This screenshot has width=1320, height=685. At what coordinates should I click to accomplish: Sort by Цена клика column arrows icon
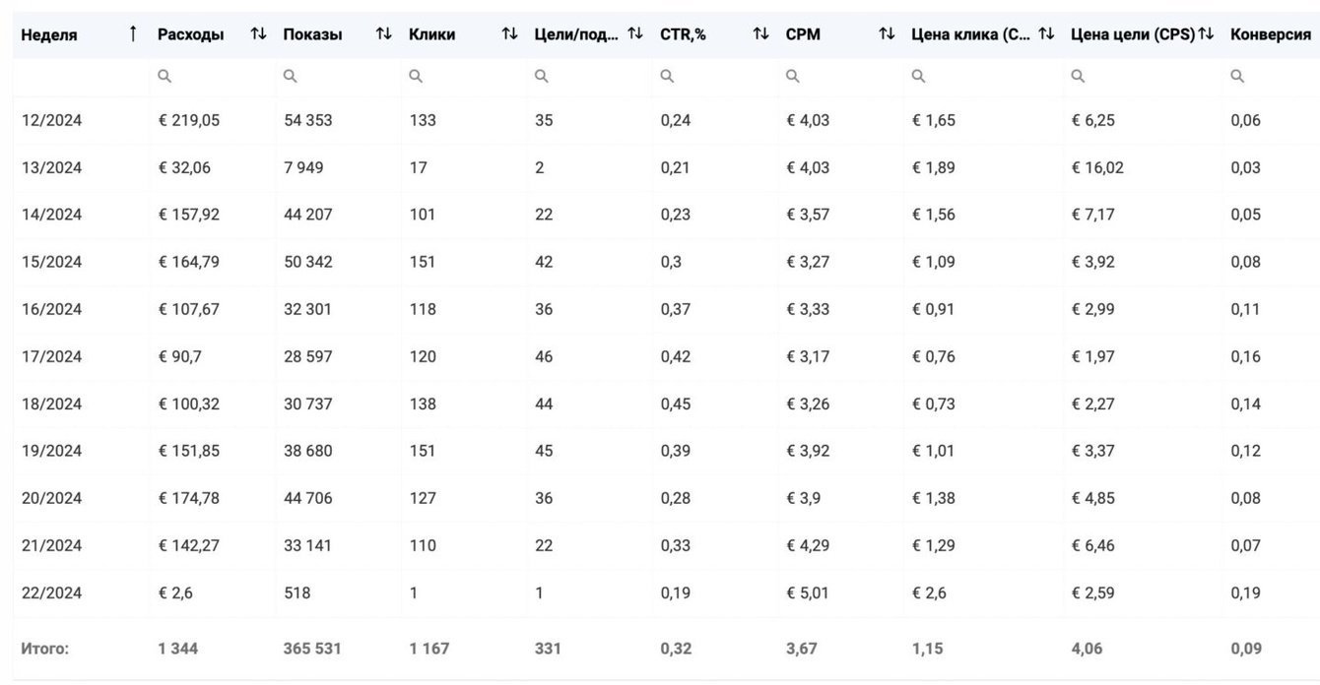1046,34
